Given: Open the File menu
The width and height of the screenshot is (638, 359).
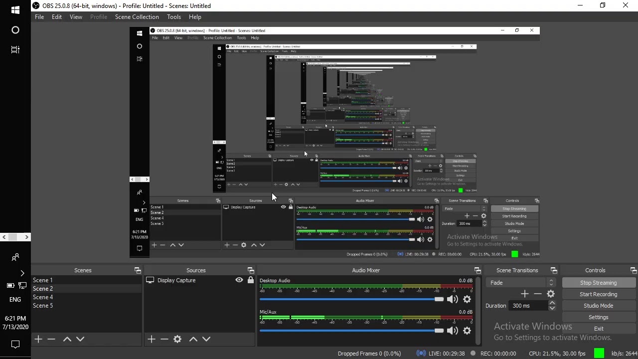Looking at the screenshot, I should pos(39,17).
